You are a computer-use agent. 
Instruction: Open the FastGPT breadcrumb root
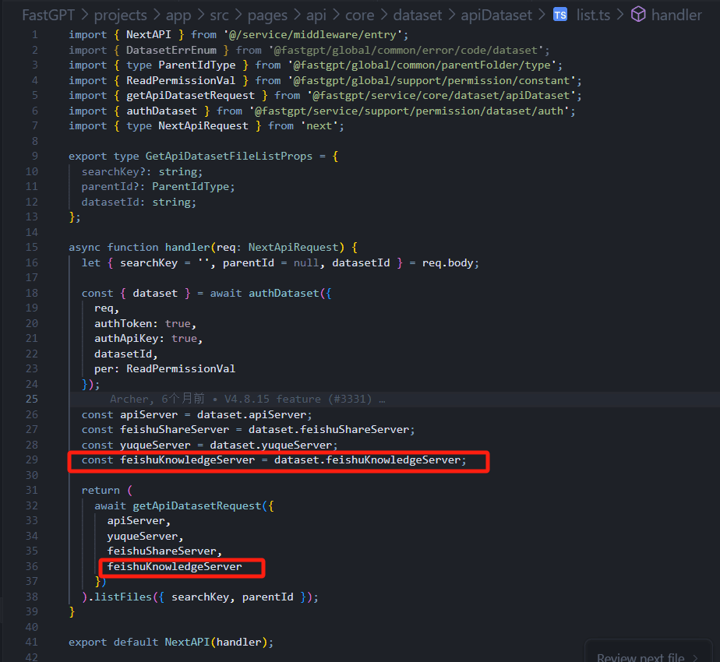point(49,15)
